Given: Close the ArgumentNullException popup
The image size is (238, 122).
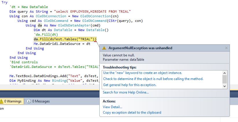Looking at the screenshot, I should pyautogui.click(x=226, y=48).
